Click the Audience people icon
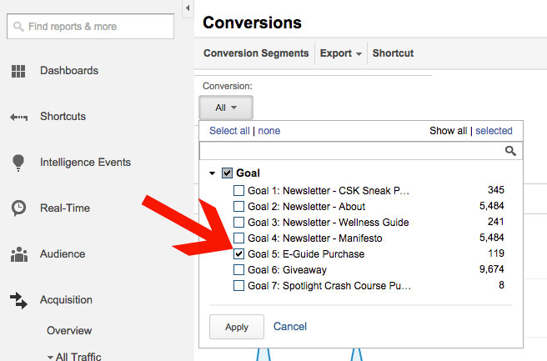547x361 pixels. (18, 254)
